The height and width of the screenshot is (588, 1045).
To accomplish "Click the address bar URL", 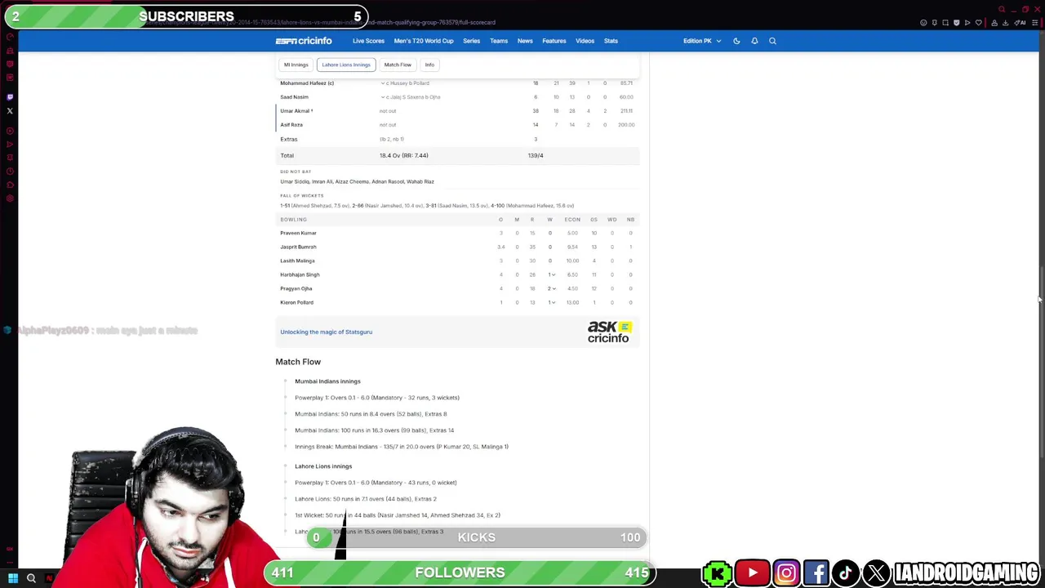I will [x=318, y=23].
